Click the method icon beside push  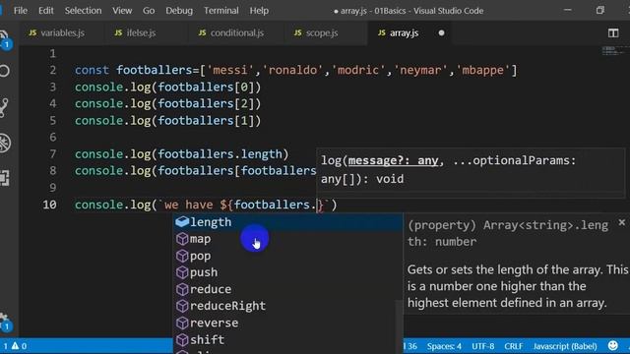tap(182, 272)
